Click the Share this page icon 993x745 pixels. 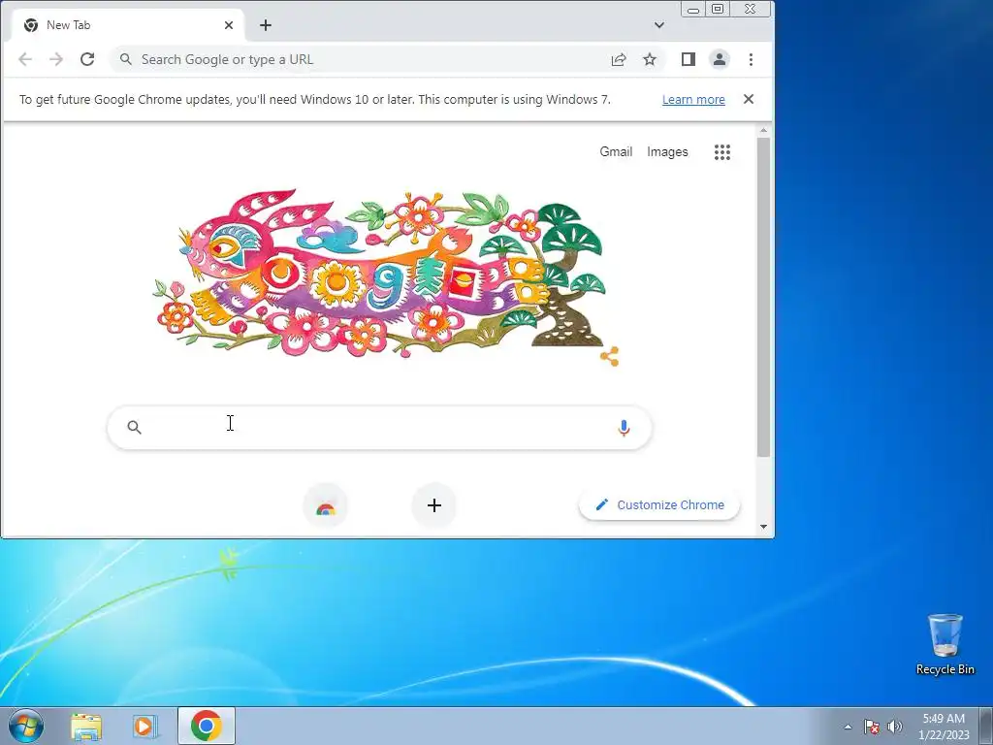tap(619, 59)
